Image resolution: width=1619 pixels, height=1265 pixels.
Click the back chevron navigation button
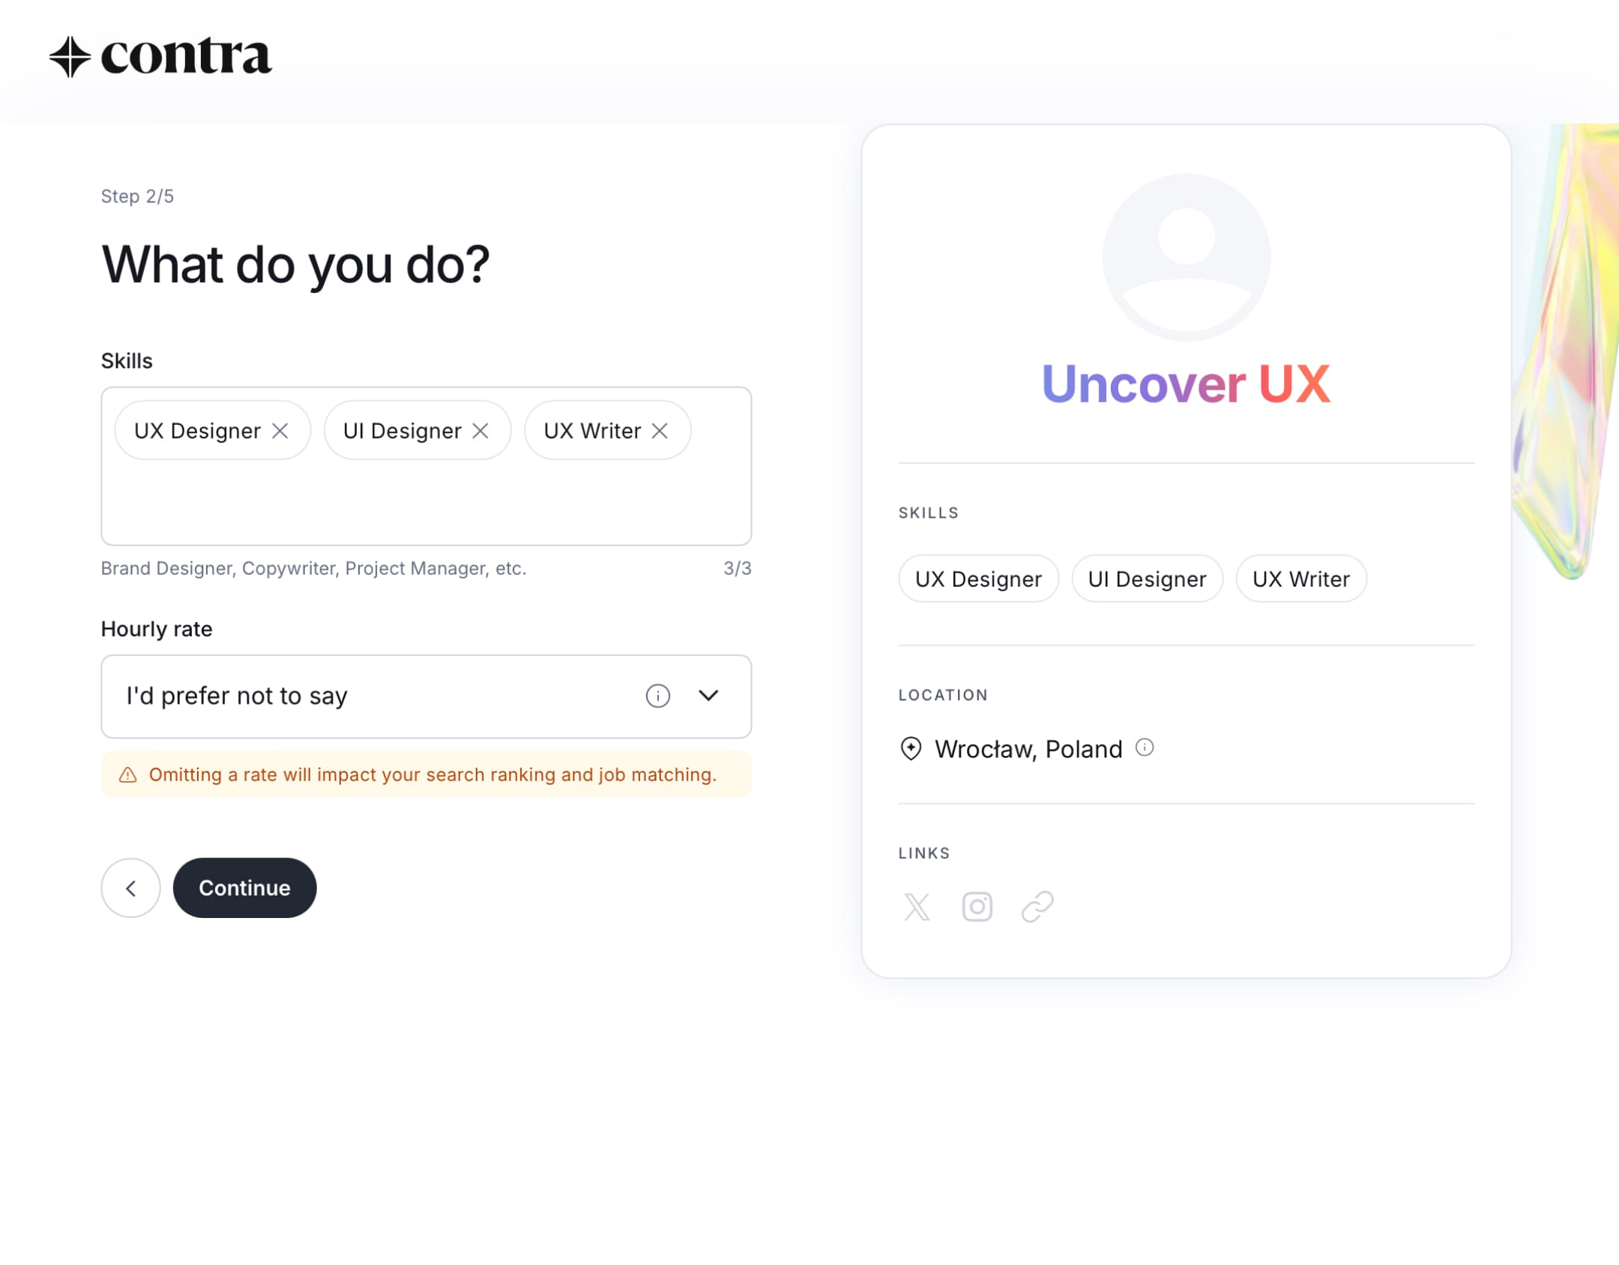point(130,888)
